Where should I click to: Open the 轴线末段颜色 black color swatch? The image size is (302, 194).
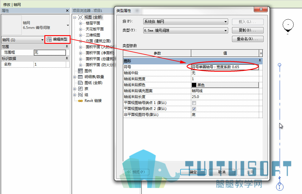225,85
